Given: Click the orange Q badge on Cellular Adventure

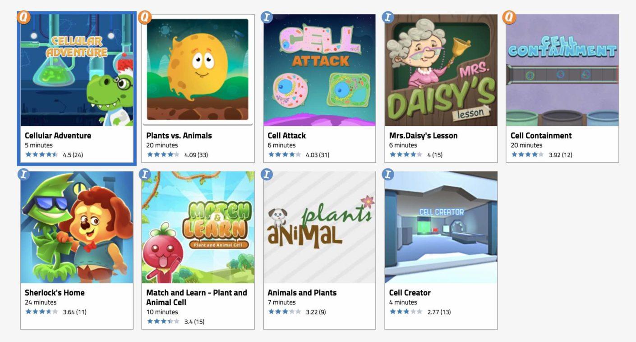Looking at the screenshot, I should coord(24,17).
